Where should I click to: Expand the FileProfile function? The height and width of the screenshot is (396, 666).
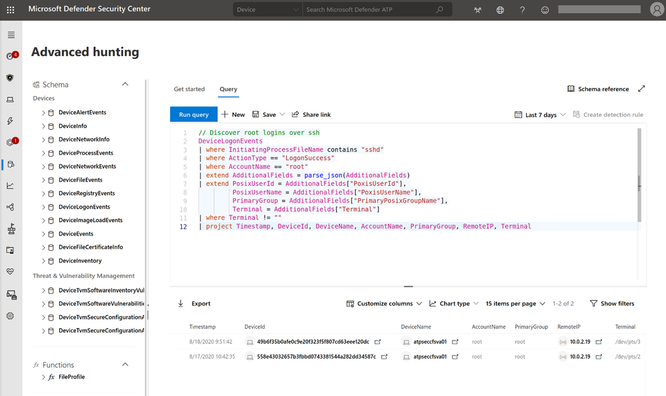(43, 377)
